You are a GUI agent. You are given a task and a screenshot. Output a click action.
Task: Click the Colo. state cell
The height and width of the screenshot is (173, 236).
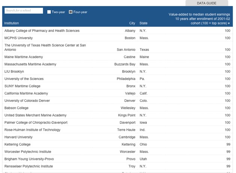143,101
